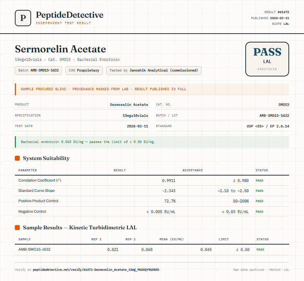Click the Correlation Coefficient (r²) row label
The width and height of the screenshot is (304, 281).
(x=40, y=180)
